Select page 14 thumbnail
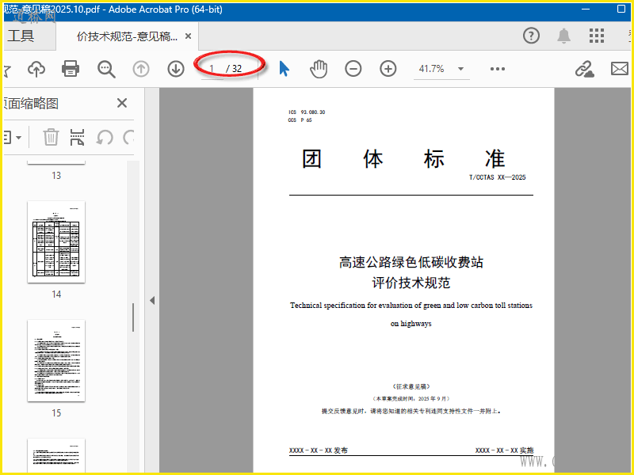 point(56,242)
